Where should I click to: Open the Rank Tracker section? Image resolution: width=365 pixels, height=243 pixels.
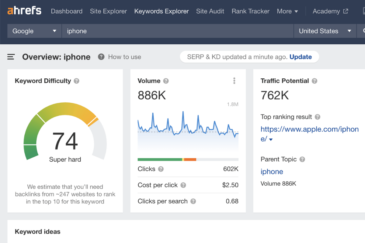coord(250,11)
